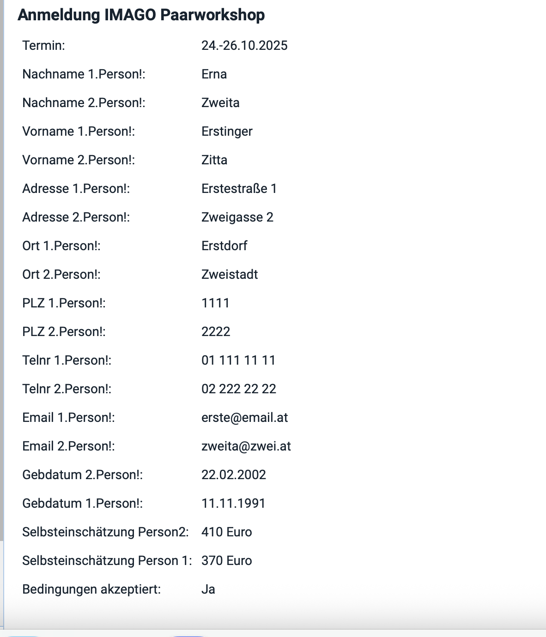Select postal code 2222
The width and height of the screenshot is (546, 637).
[216, 331]
